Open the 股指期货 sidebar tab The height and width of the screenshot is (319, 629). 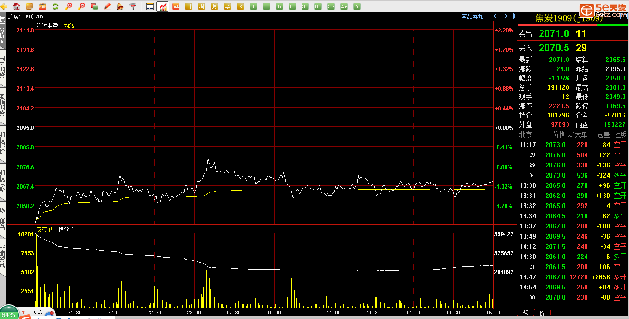coord(3,105)
